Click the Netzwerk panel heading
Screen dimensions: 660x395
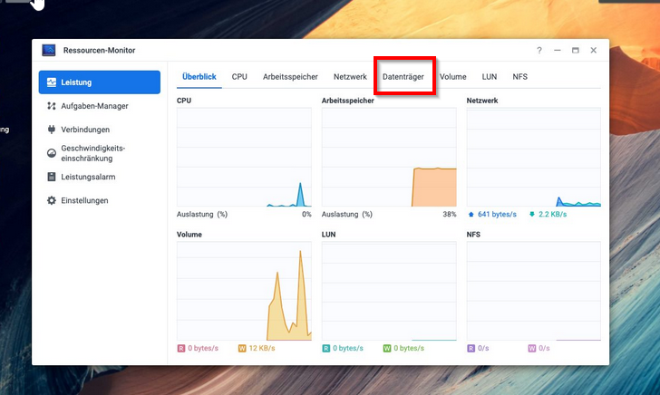click(482, 101)
